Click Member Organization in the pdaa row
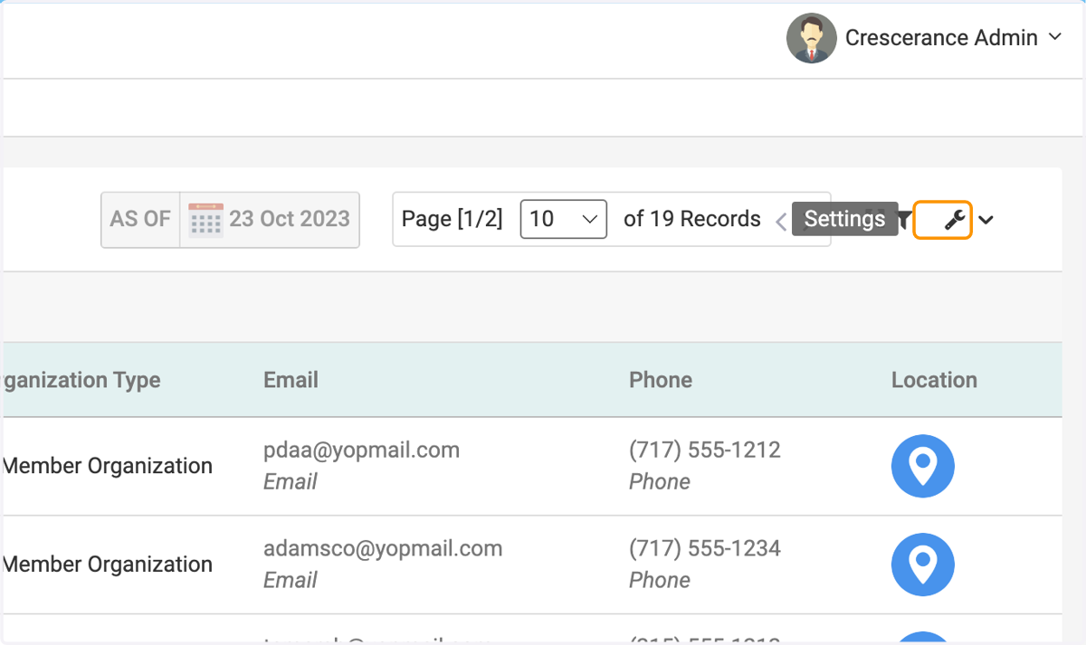This screenshot has width=1086, height=645. pyautogui.click(x=108, y=466)
